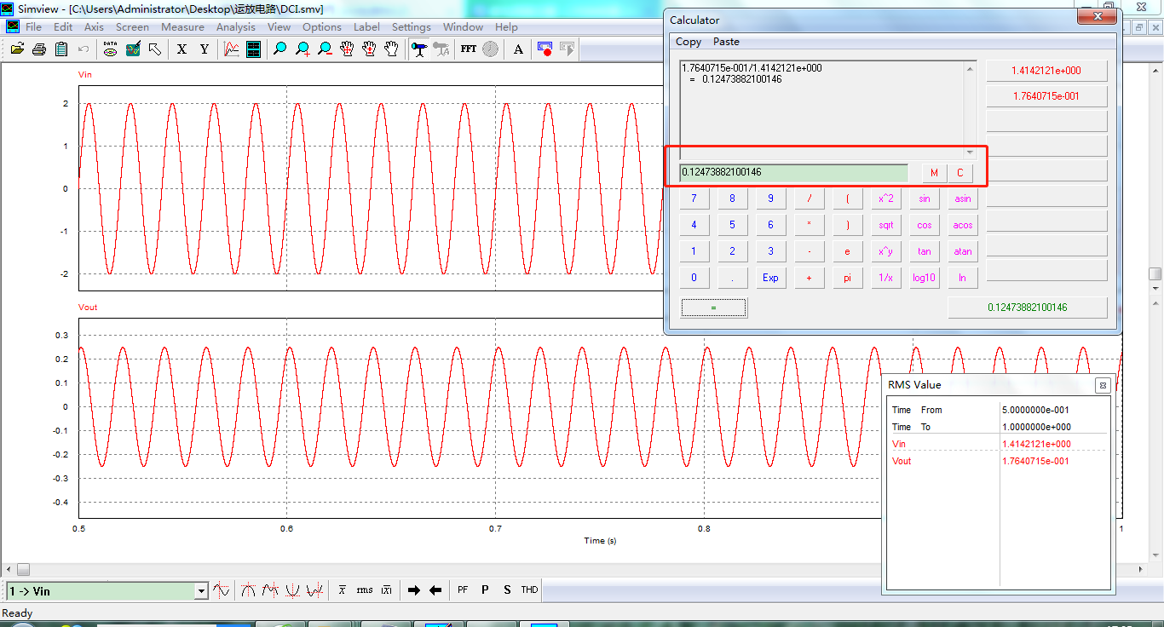Print the waveform with the printer icon

(x=39, y=49)
